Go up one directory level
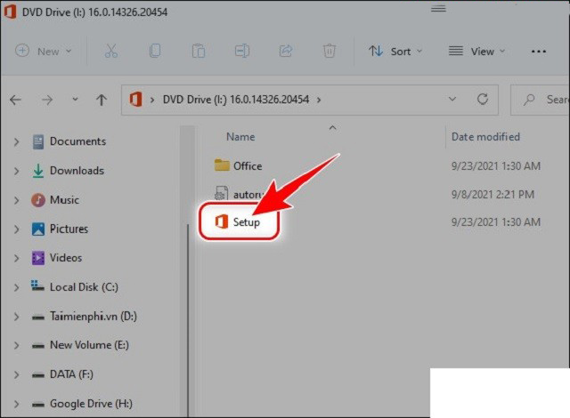This screenshot has width=570, height=418. click(102, 100)
